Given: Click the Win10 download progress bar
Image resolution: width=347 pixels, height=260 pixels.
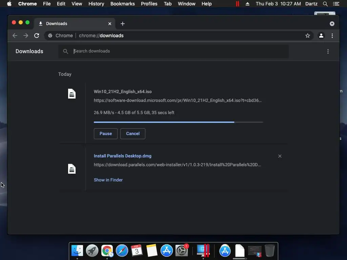Looking at the screenshot, I should (178, 122).
